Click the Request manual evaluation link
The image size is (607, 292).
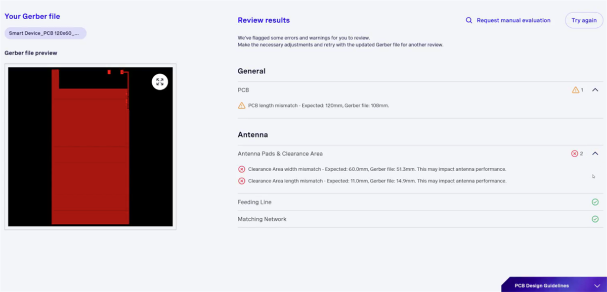click(x=513, y=20)
